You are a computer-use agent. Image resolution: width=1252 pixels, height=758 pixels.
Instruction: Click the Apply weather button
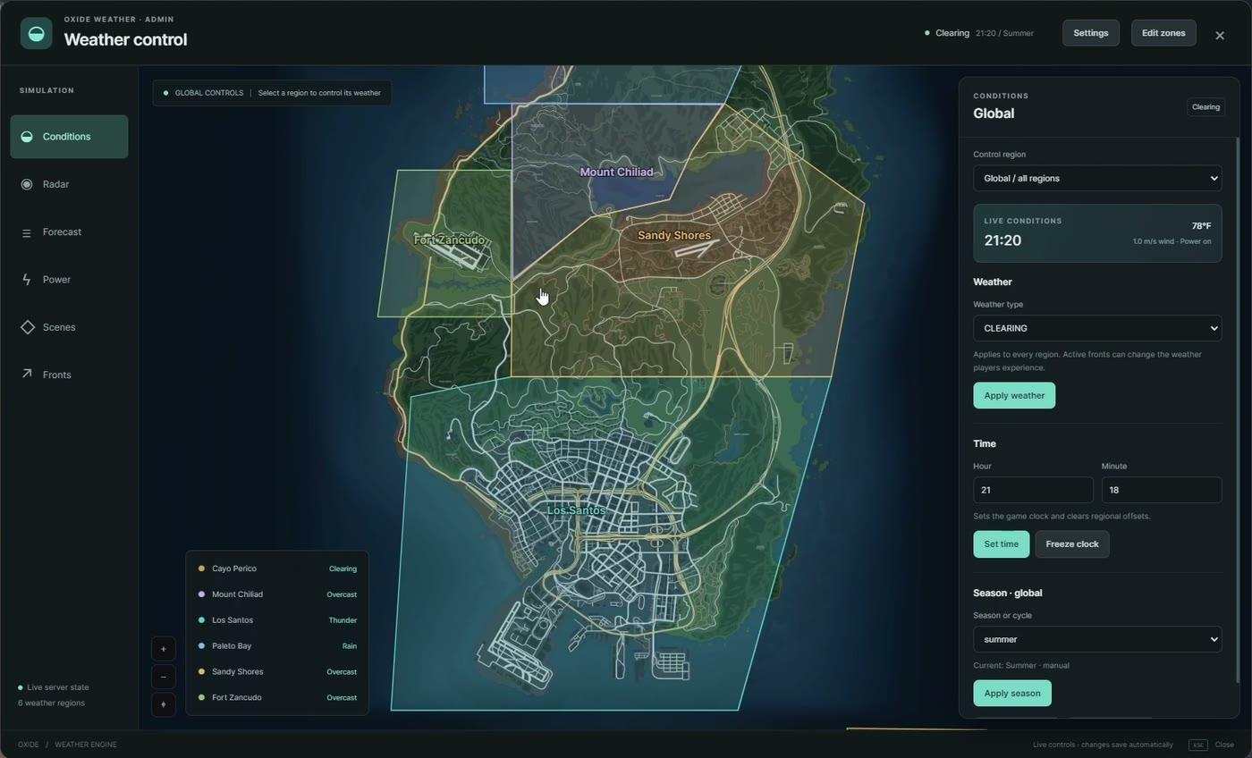click(x=1014, y=396)
